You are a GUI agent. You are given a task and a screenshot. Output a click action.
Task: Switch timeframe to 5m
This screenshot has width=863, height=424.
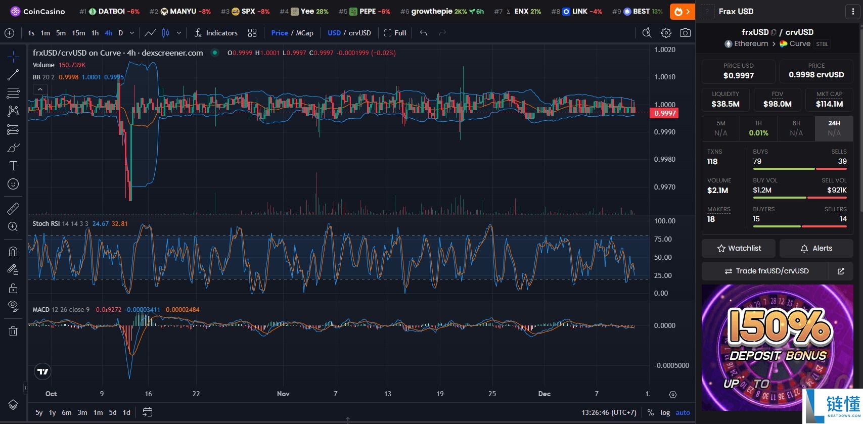[61, 33]
